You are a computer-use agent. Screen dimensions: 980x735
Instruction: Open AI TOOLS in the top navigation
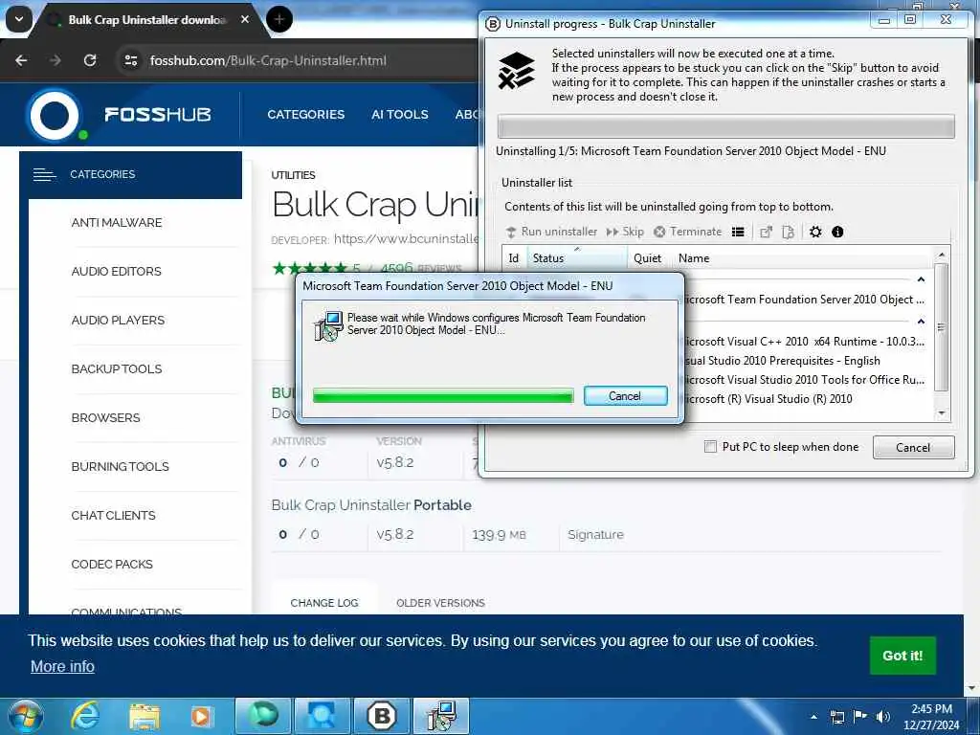pyautogui.click(x=400, y=115)
